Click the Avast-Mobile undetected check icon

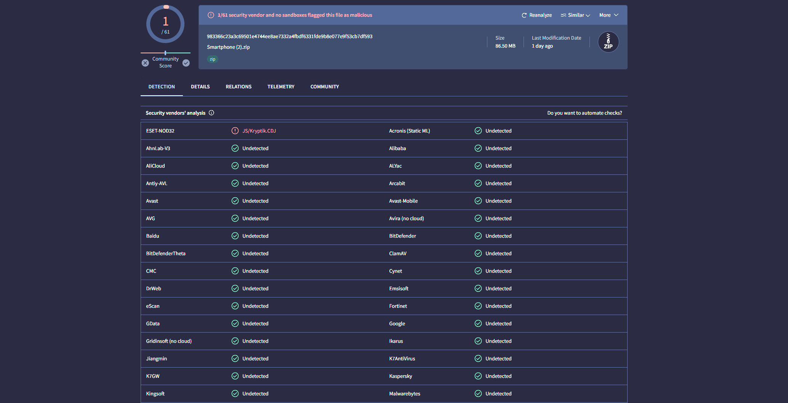coord(478,201)
